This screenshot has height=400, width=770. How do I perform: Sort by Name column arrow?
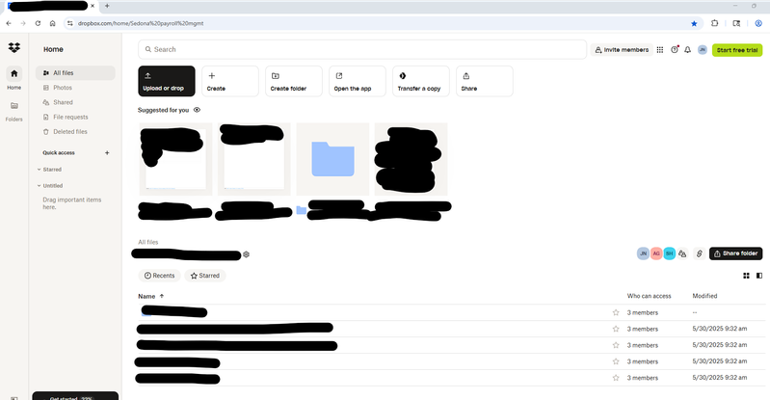(162, 296)
